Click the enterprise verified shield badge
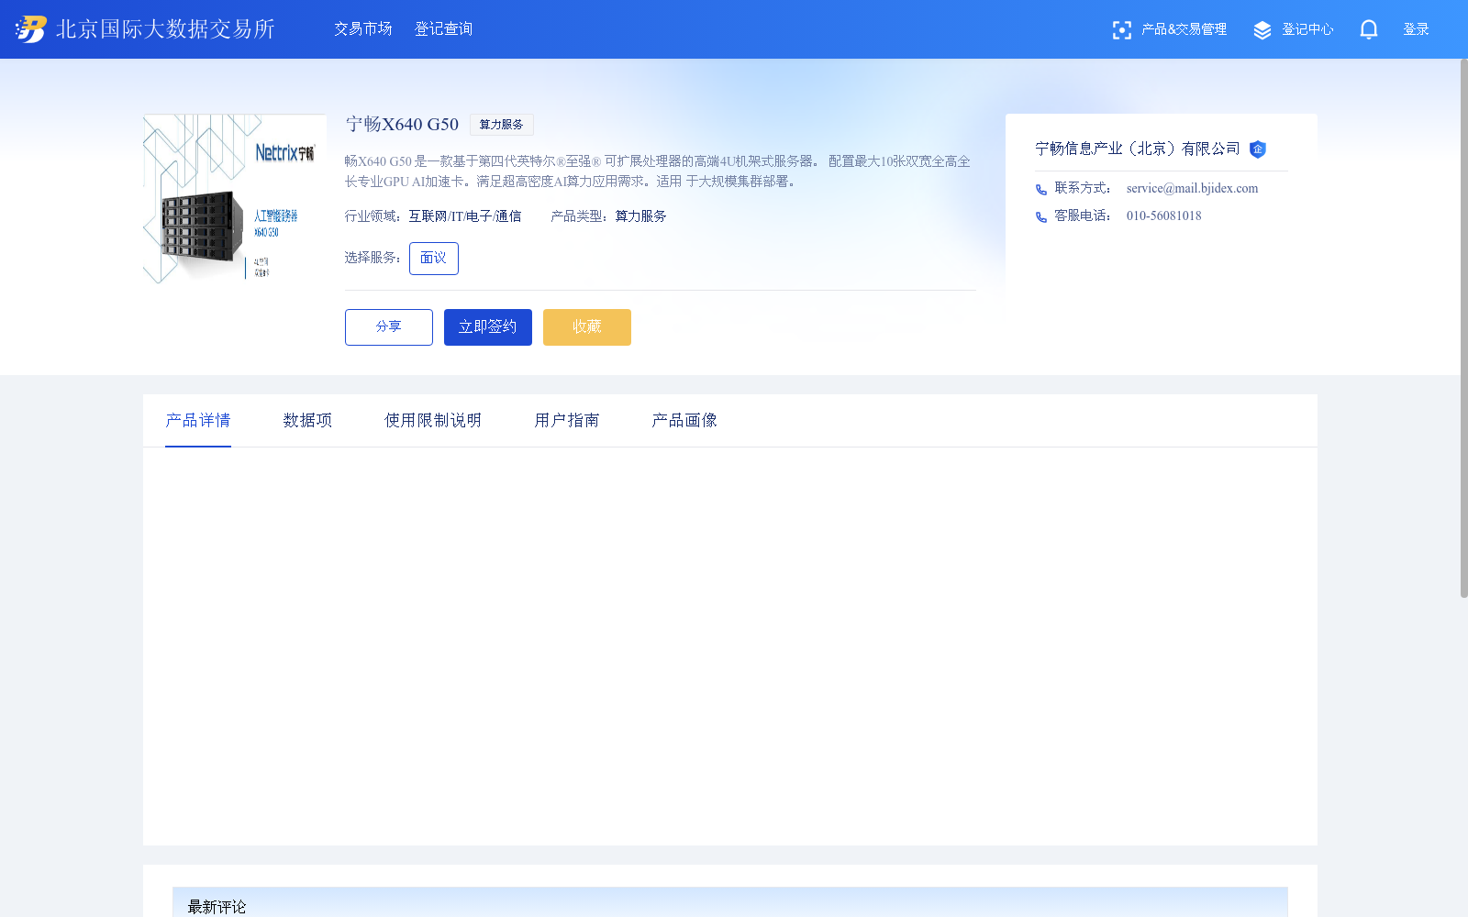The width and height of the screenshot is (1468, 917). click(1258, 149)
